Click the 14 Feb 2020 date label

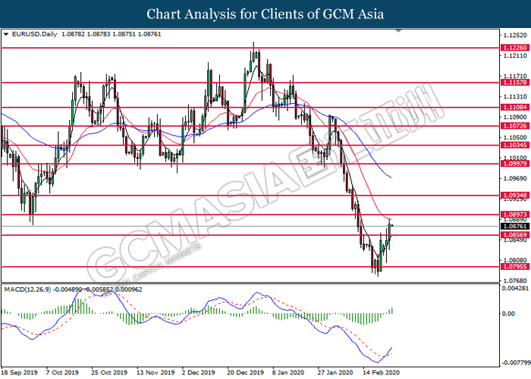pos(381,373)
